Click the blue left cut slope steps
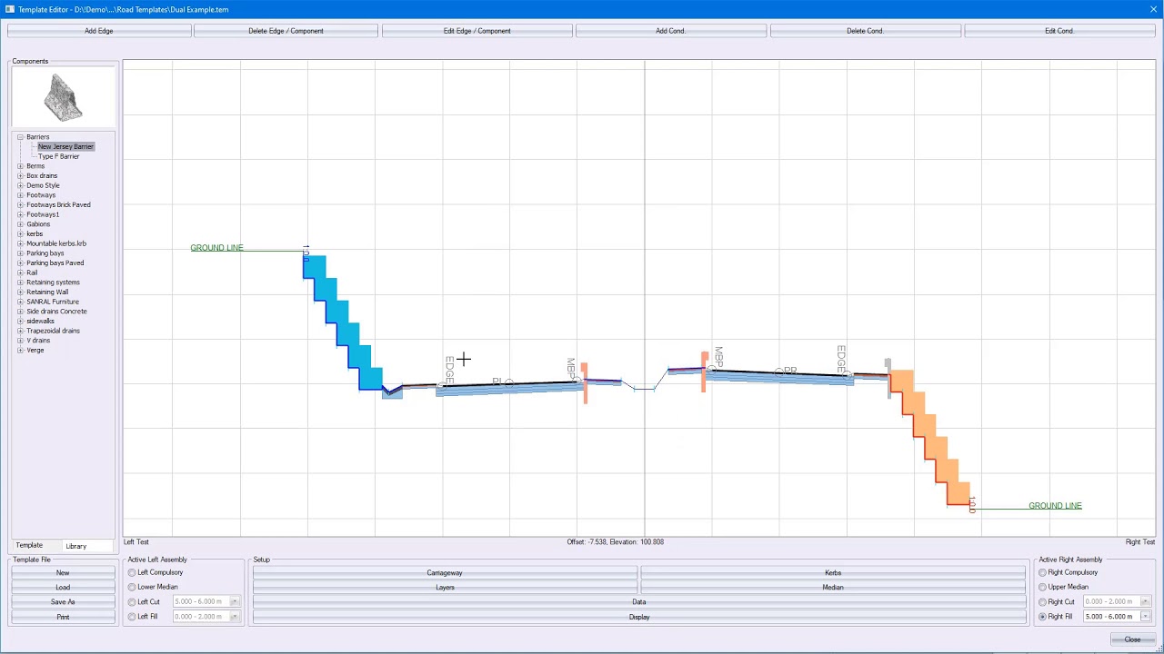1164x654 pixels. 343,323
